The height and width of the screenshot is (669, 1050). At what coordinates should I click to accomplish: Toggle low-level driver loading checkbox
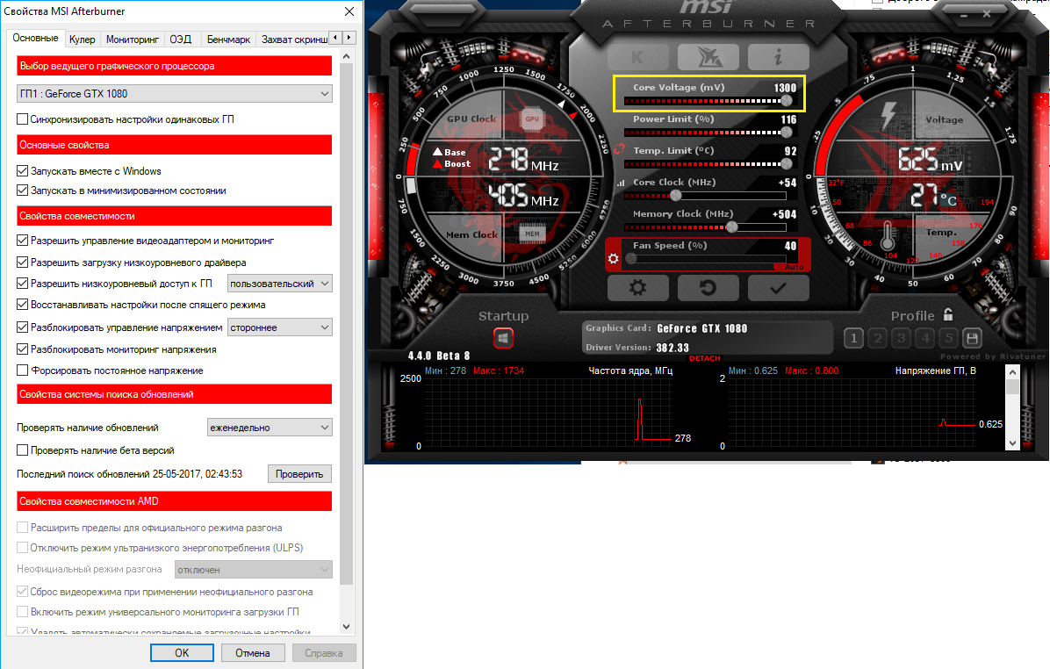[22, 263]
